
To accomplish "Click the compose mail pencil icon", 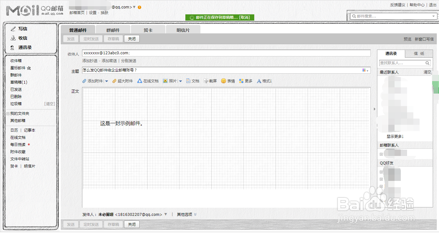I will point(13,29).
